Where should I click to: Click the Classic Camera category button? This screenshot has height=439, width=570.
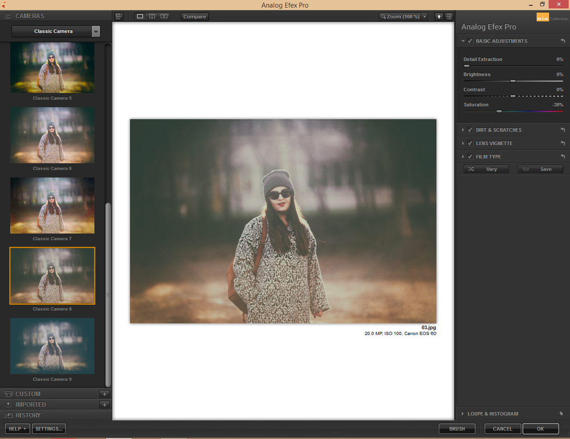[52, 31]
